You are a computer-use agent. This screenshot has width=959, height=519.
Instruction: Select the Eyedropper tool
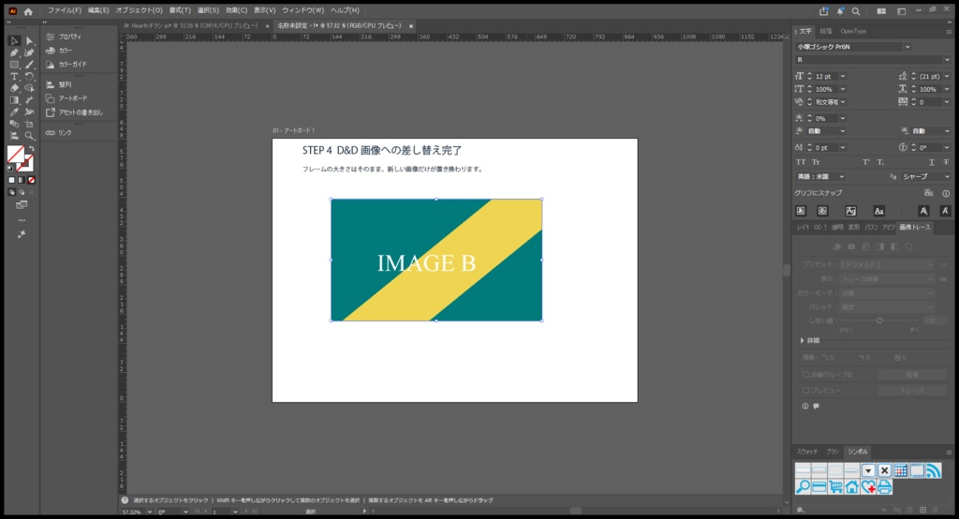pos(14,112)
